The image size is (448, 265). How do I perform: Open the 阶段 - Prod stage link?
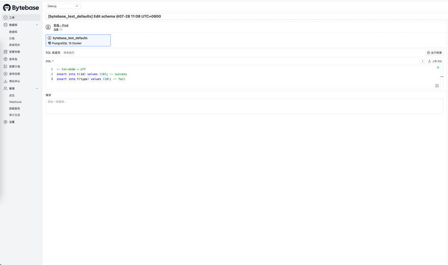(61, 25)
